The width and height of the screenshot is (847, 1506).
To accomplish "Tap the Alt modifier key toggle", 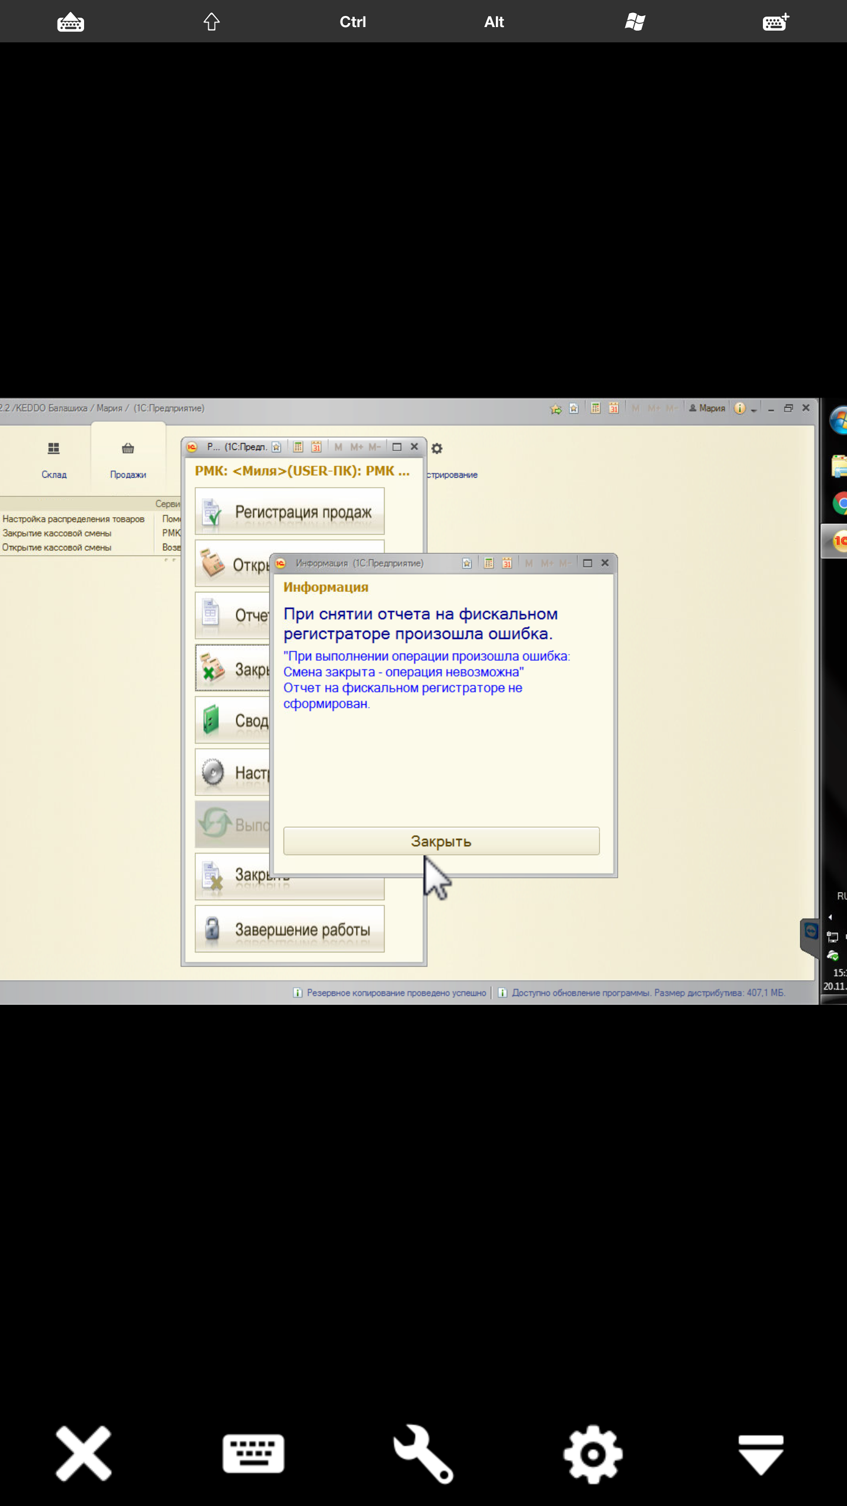I will click(x=494, y=22).
